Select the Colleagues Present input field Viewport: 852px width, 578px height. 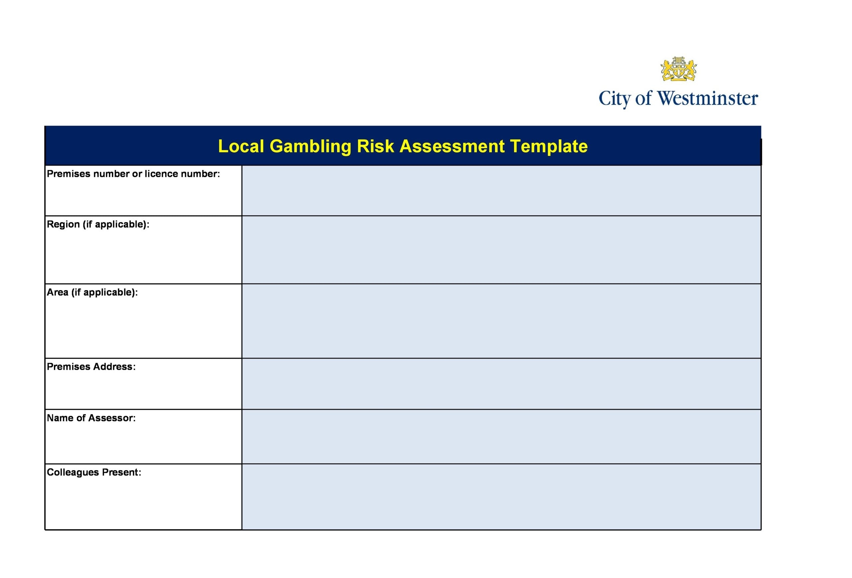(501, 497)
